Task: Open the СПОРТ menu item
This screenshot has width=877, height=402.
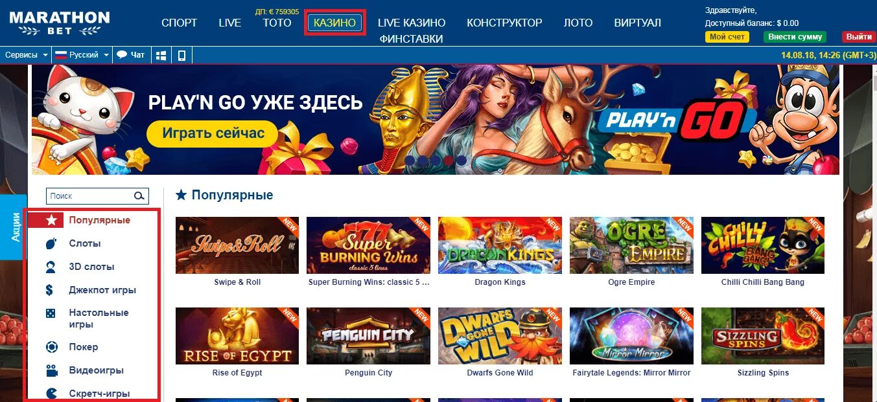Action: pyautogui.click(x=179, y=23)
